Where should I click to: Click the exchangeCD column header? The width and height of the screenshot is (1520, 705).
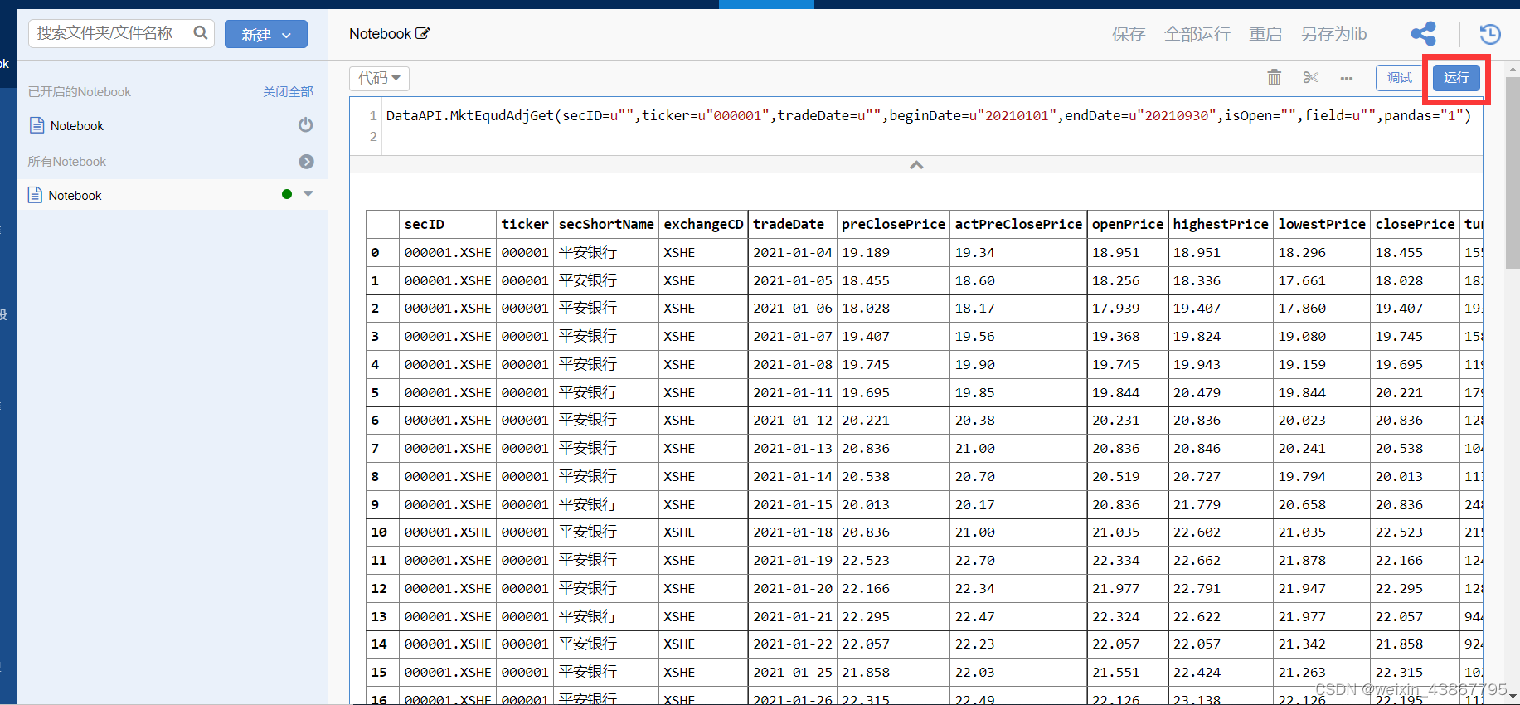[703, 224]
